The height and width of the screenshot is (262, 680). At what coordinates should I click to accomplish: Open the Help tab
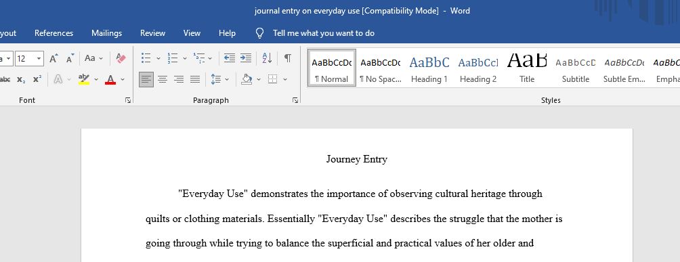tap(228, 33)
